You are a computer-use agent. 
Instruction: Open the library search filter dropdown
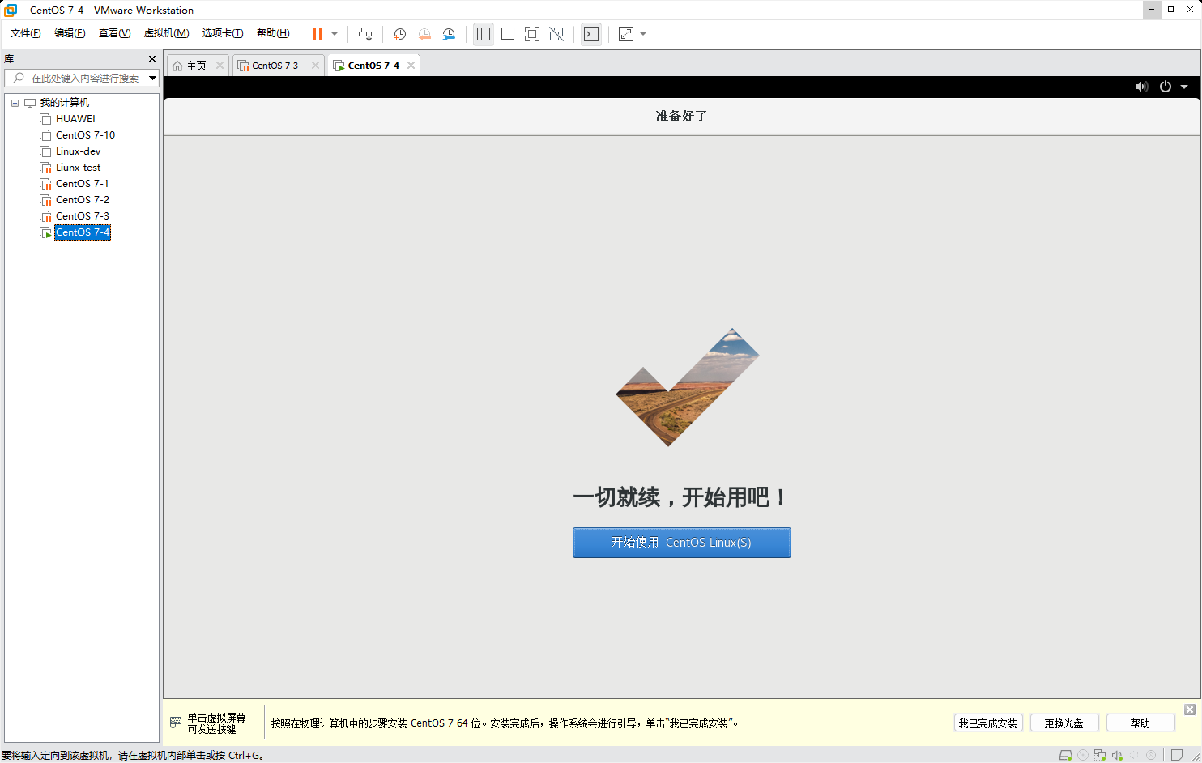(152, 78)
